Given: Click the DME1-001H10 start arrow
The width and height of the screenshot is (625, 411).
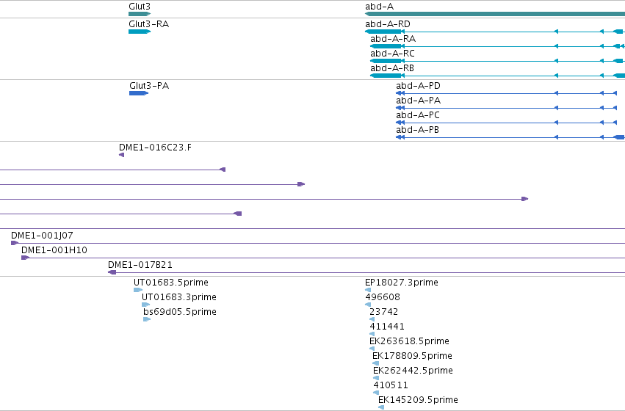Looking at the screenshot, I should pos(25,258).
